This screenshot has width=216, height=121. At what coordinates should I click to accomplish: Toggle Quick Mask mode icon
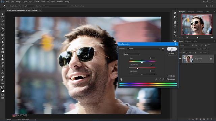point(2,95)
